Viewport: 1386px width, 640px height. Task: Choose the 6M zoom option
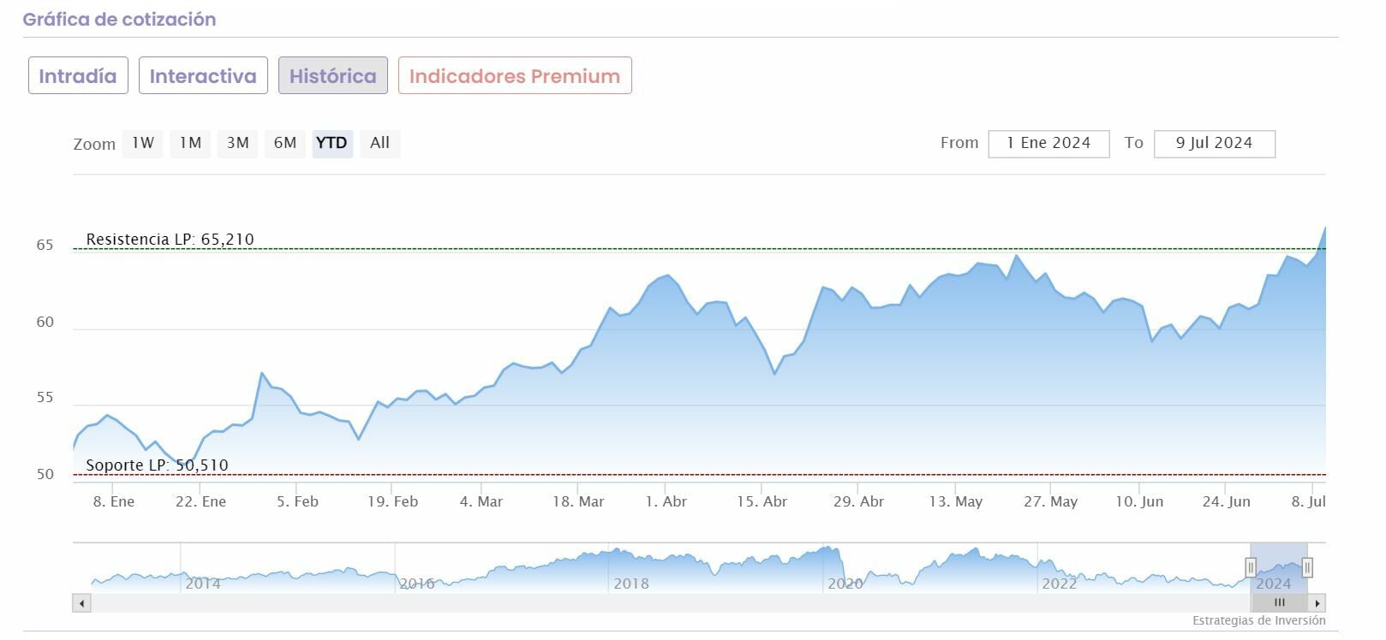point(284,143)
